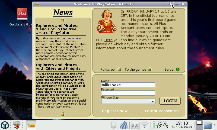Toggle the 'To the games' option
The height and width of the screenshot is (130, 217).
tap(149, 70)
